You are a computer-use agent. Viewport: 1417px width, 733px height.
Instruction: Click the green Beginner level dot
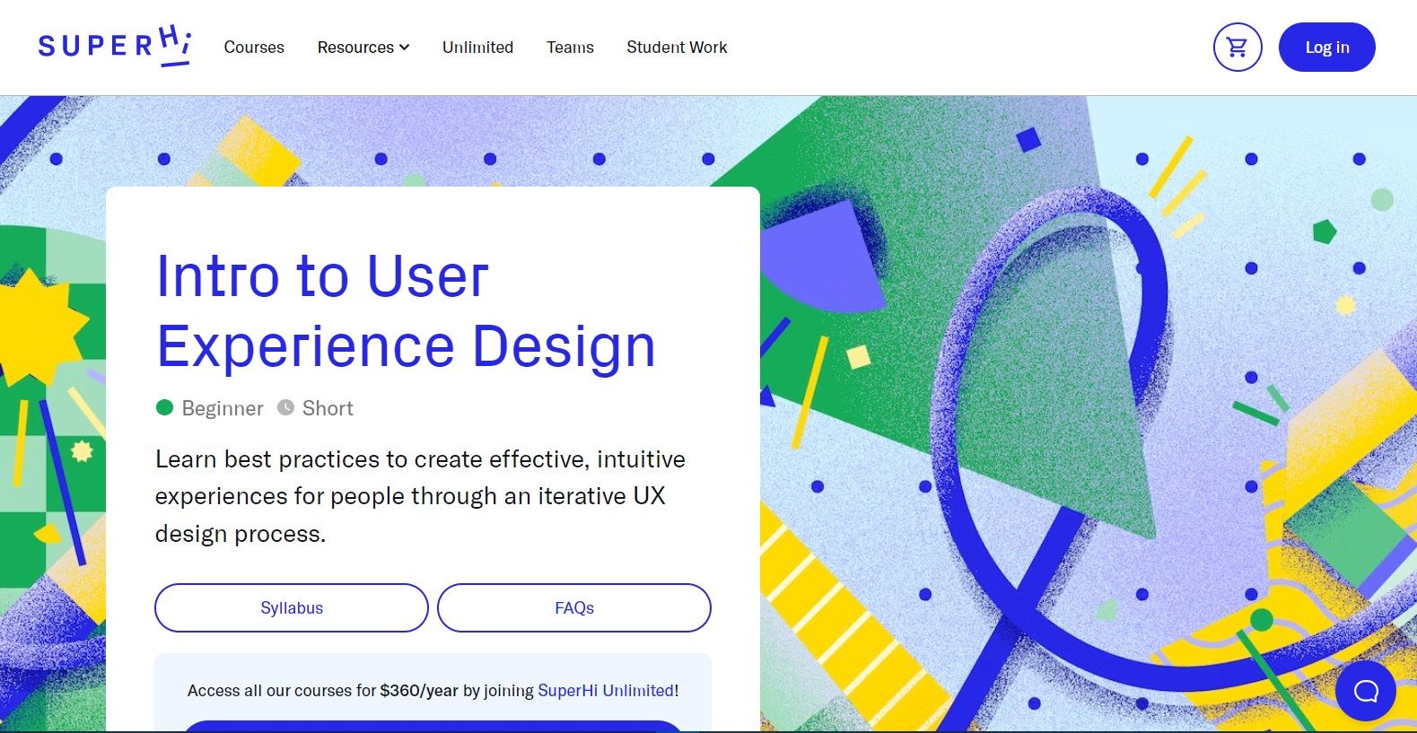(x=164, y=407)
